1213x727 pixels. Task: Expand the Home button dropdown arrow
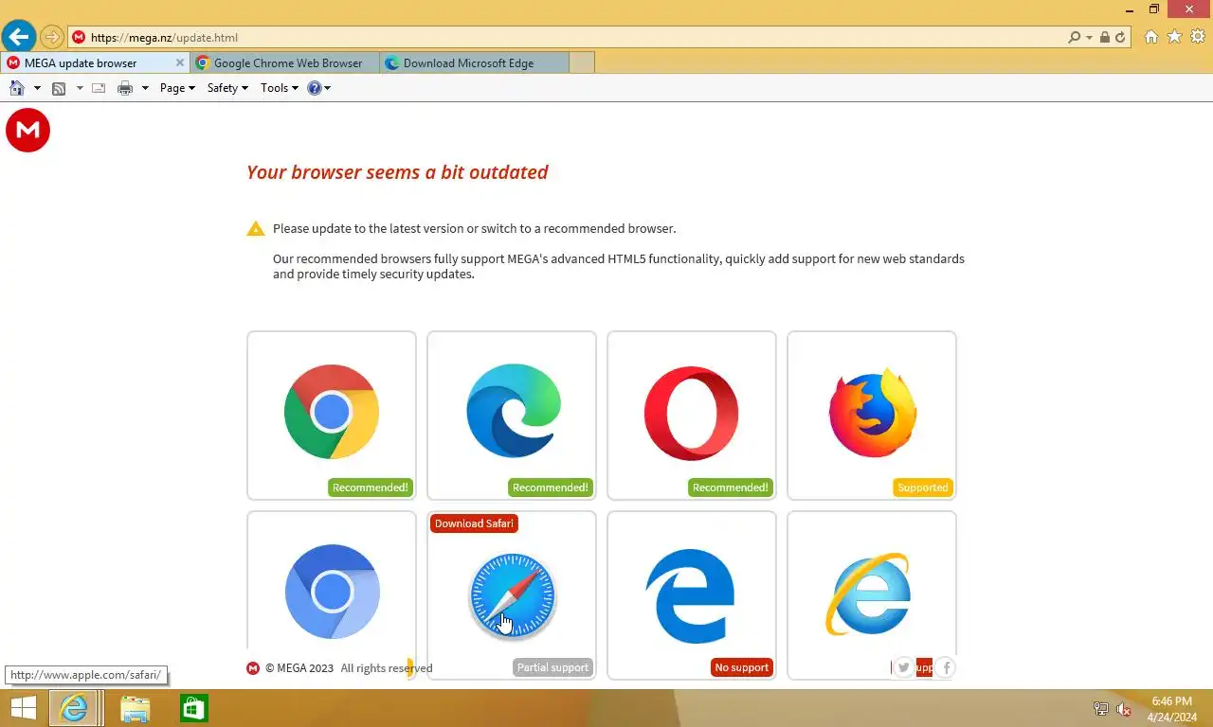click(x=37, y=88)
